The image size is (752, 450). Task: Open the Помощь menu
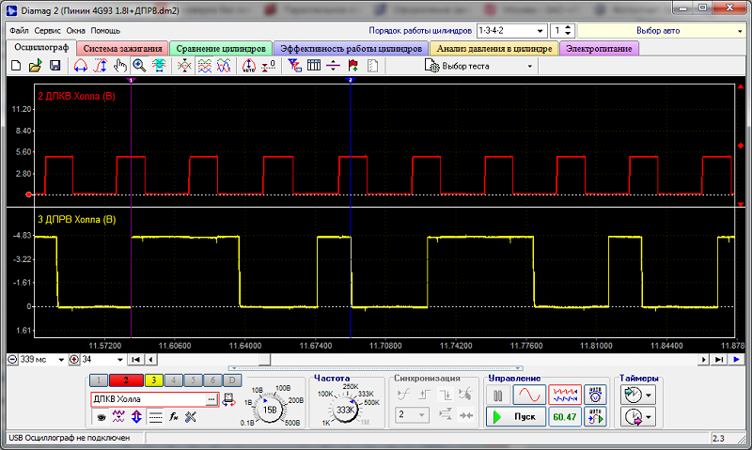(105, 31)
